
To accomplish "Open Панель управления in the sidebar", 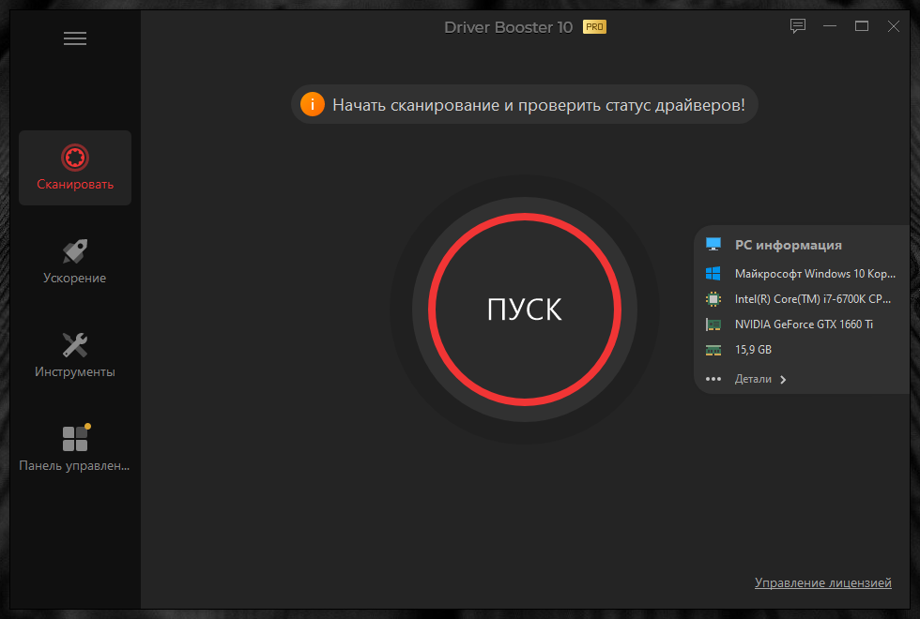I will pos(74,438).
